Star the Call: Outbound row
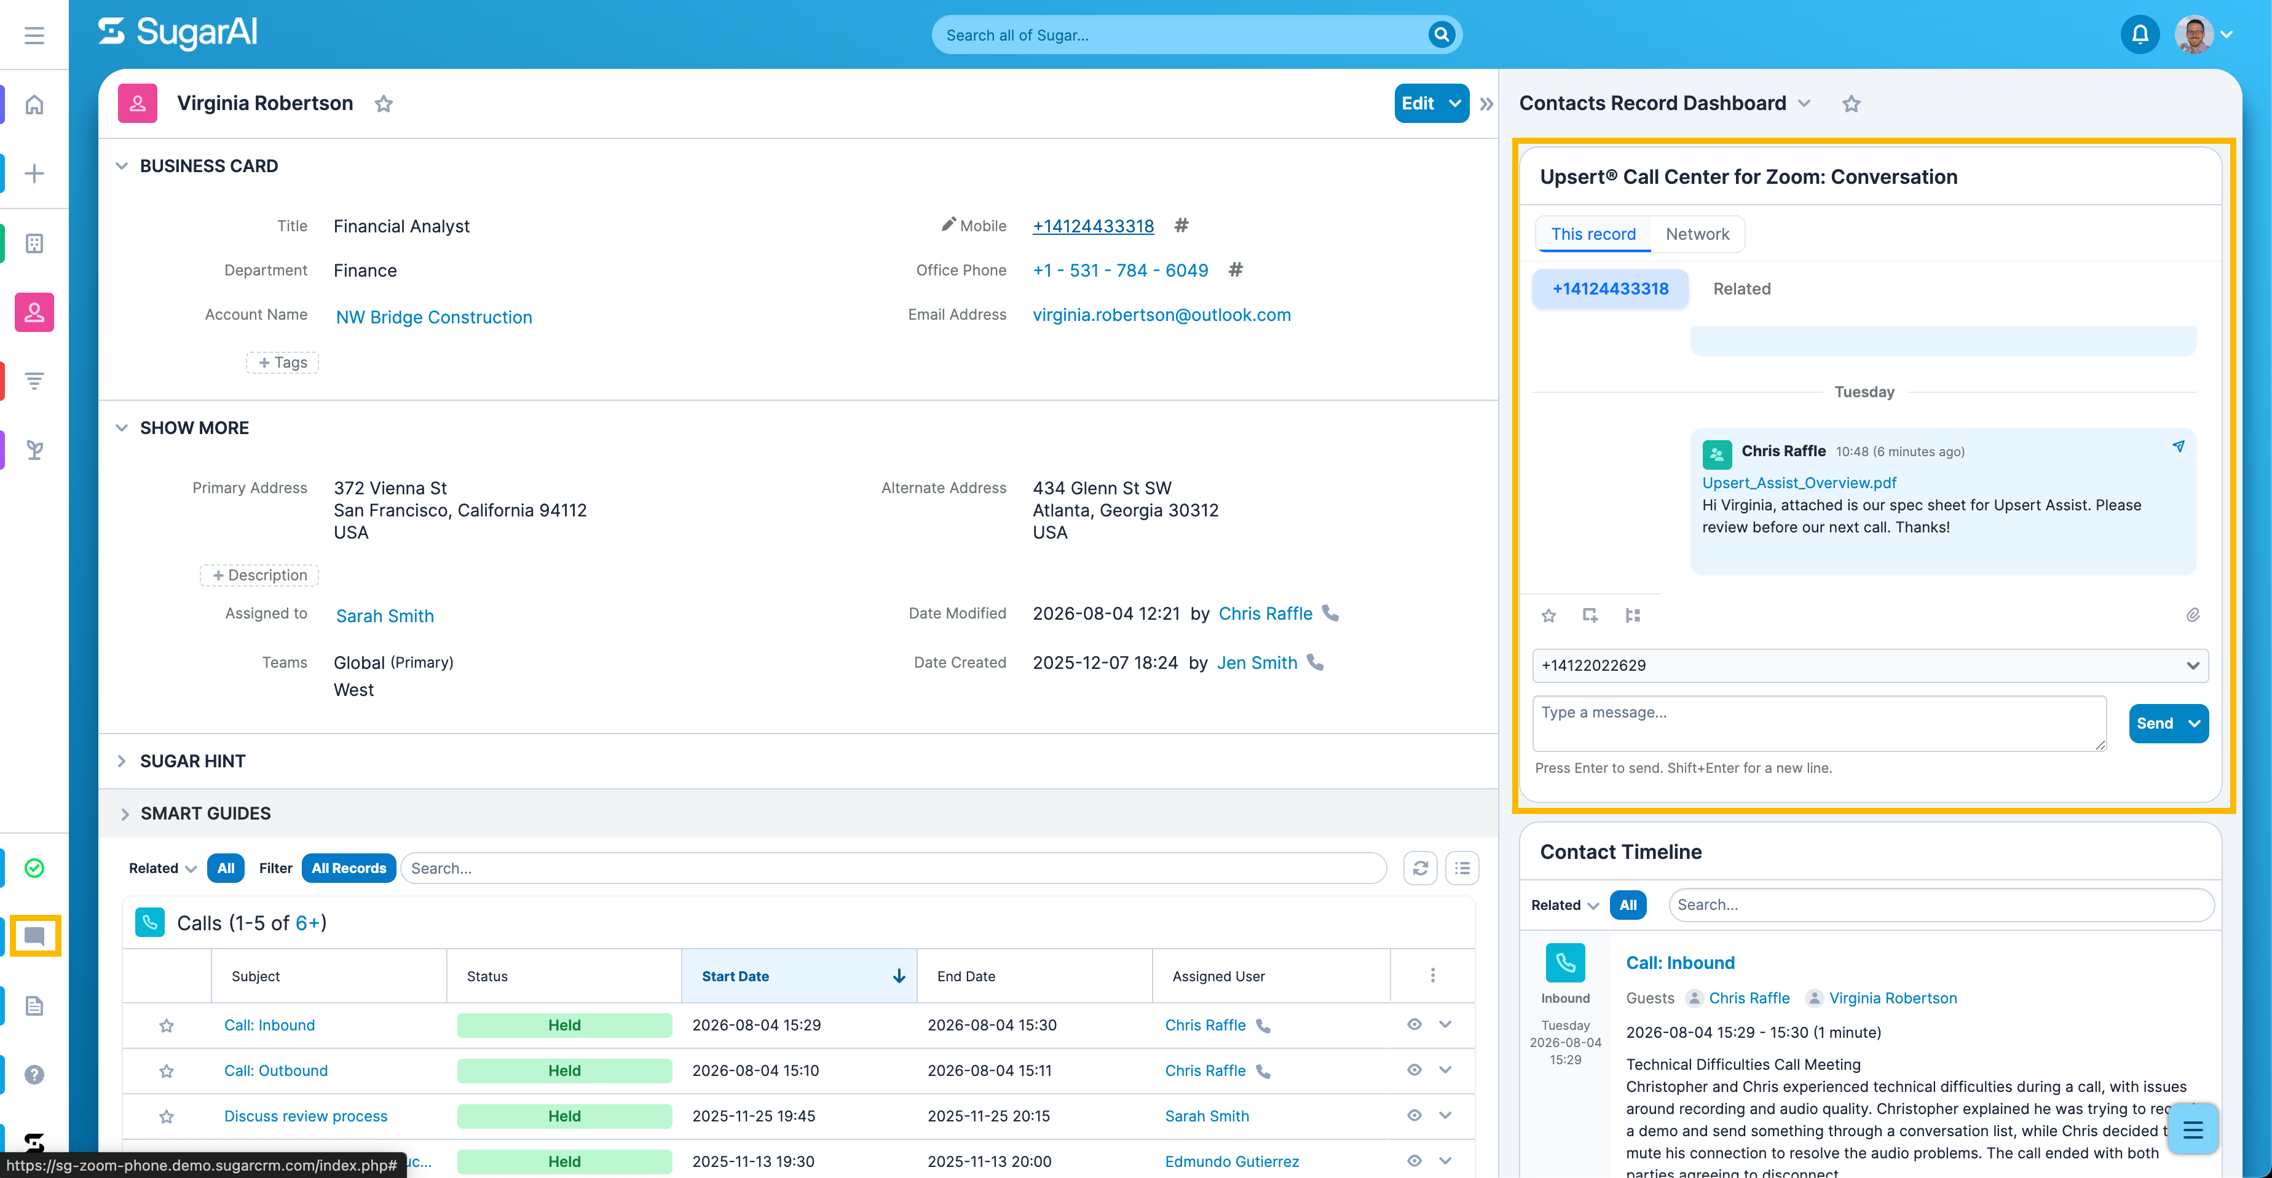 click(x=167, y=1071)
